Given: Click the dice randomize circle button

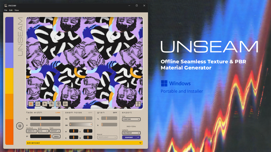Looking at the screenshot, I should [20, 126].
